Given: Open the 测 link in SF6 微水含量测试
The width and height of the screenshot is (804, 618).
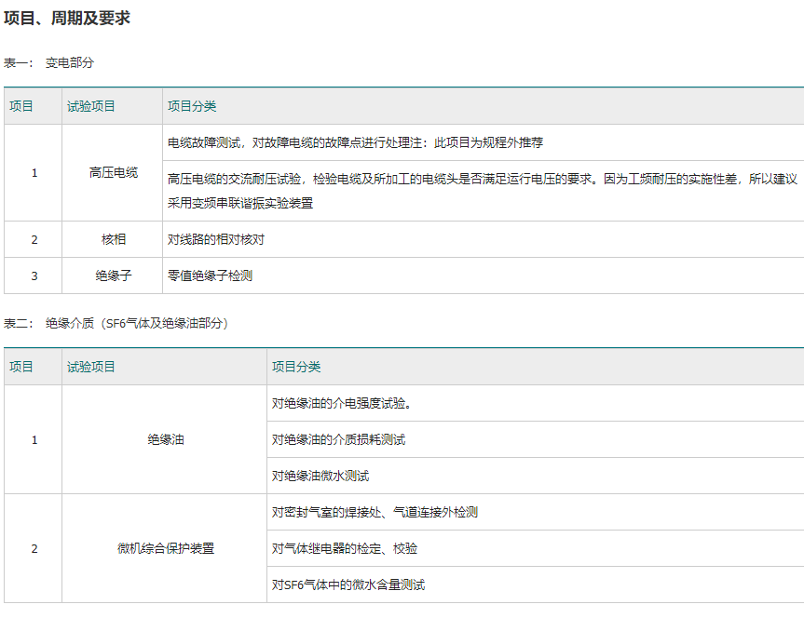Looking at the screenshot, I should pyautogui.click(x=408, y=584).
